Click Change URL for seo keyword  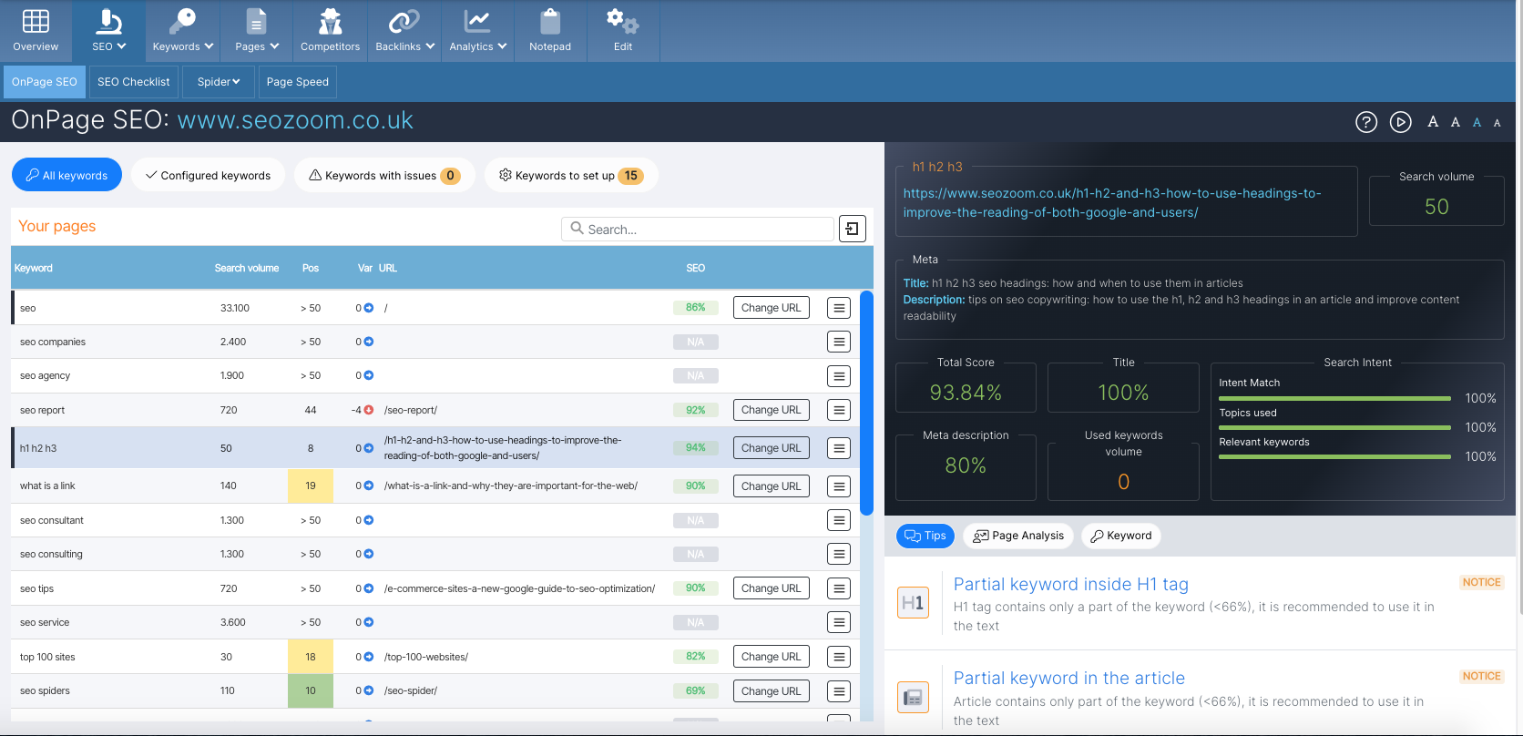coord(772,308)
